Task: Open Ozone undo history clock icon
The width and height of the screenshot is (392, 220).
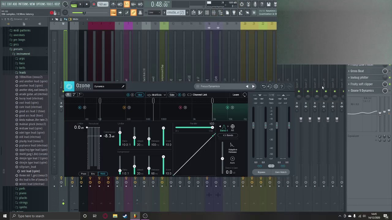Action: click(269, 86)
